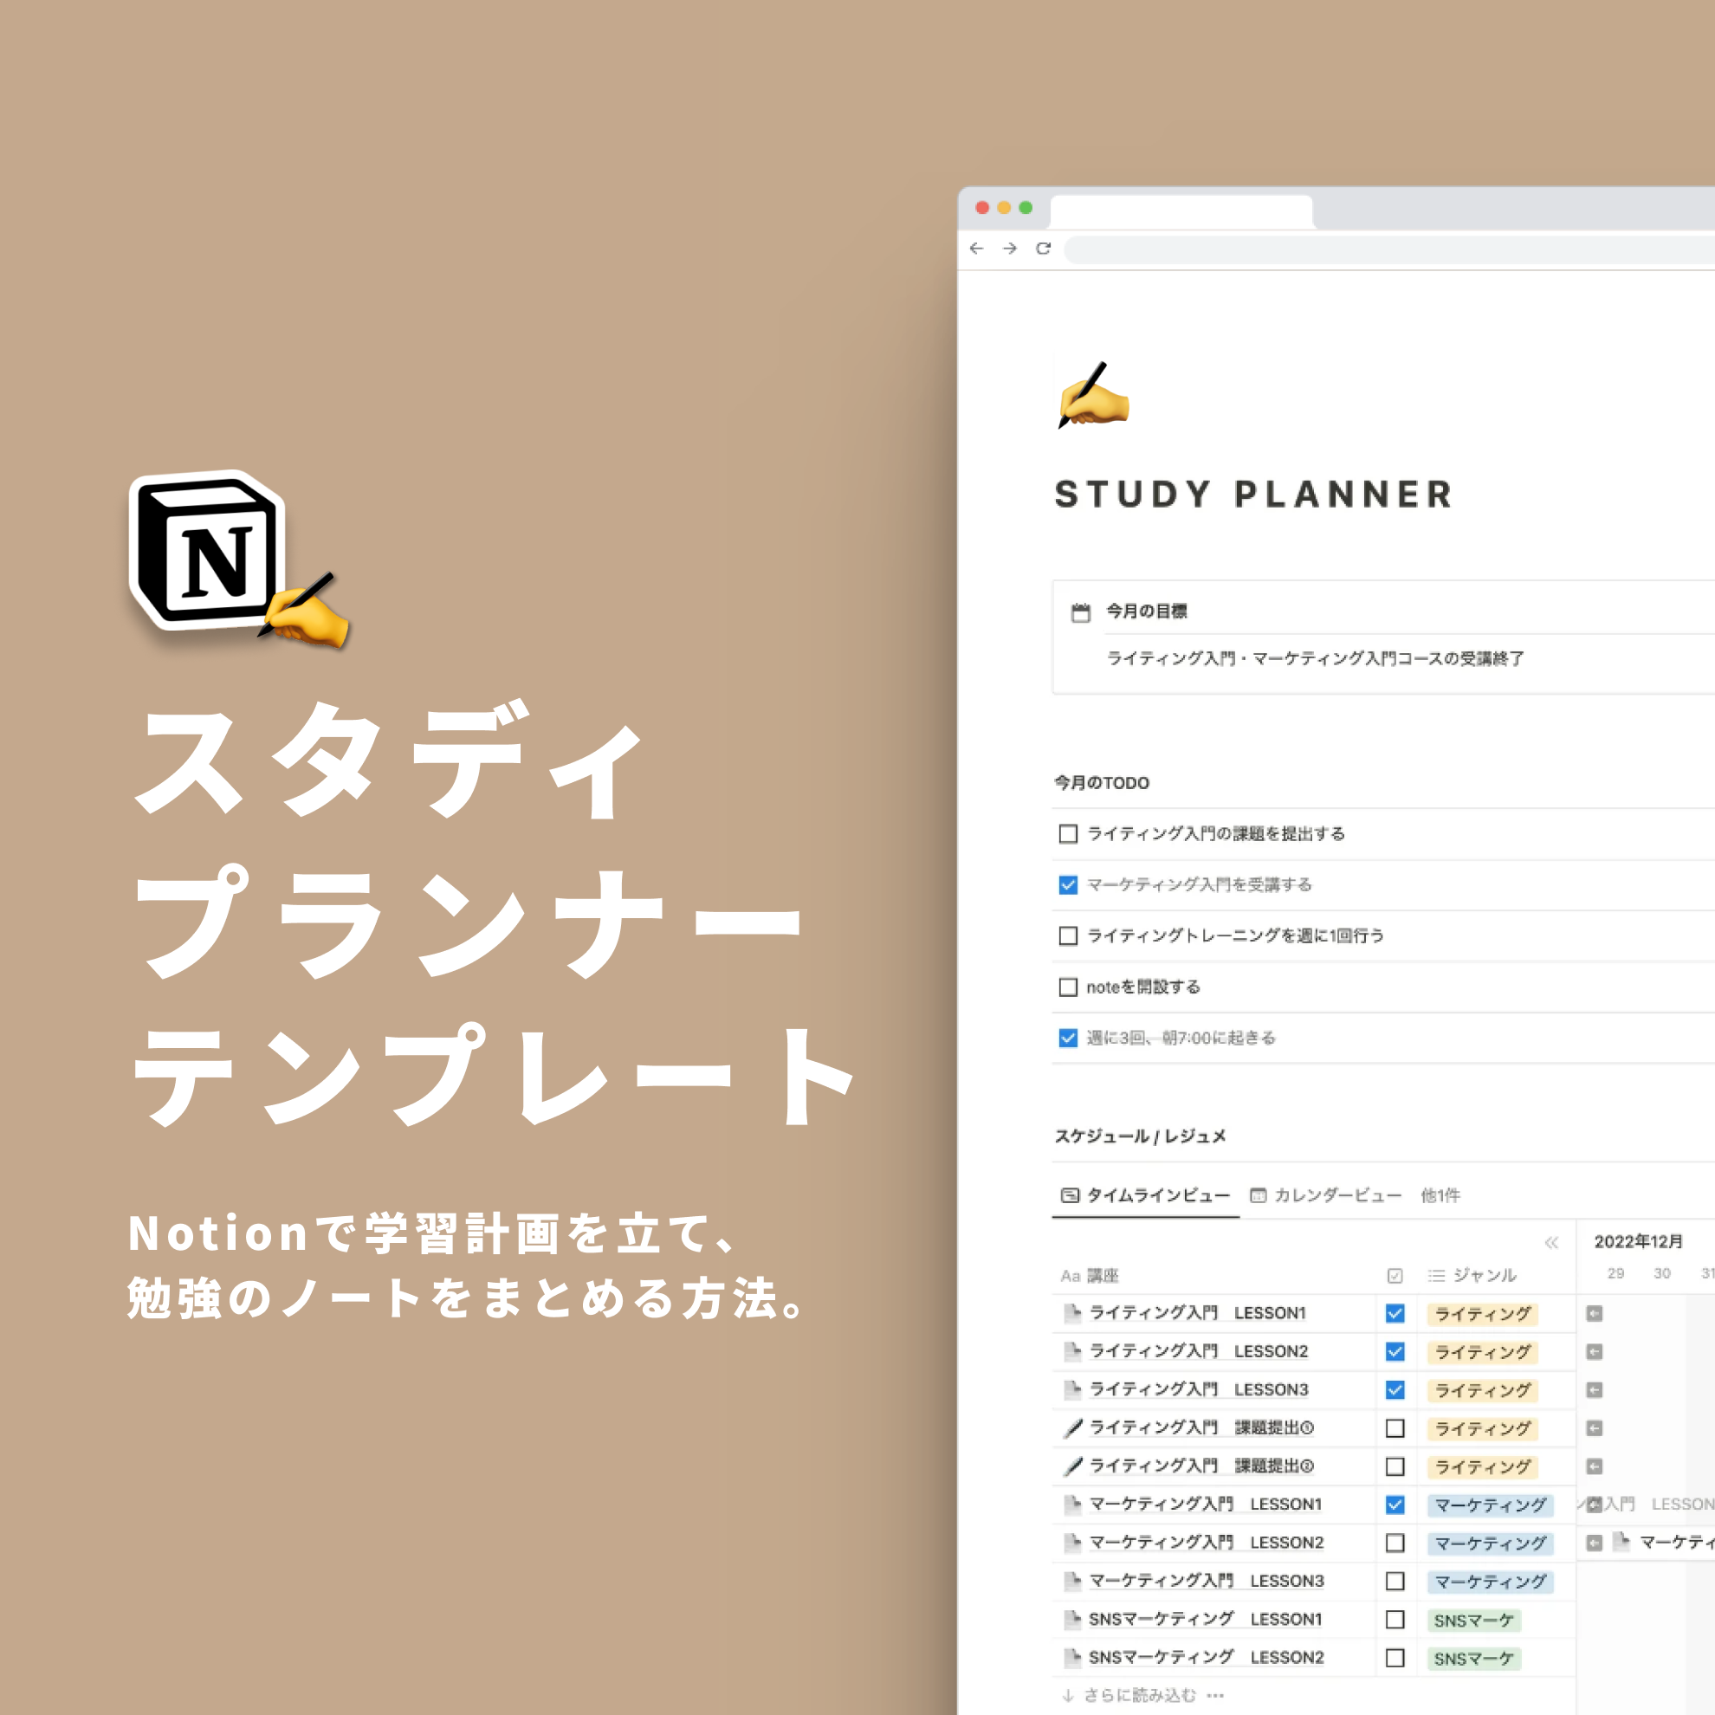The width and height of the screenshot is (1715, 1715).
Task: Select the タイムラインビュー tab
Action: (x=1145, y=1195)
